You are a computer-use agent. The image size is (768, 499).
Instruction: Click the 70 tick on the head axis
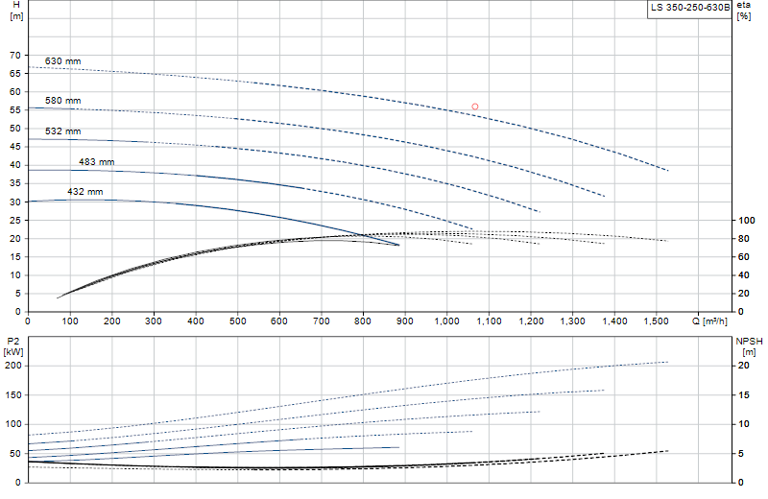point(15,56)
